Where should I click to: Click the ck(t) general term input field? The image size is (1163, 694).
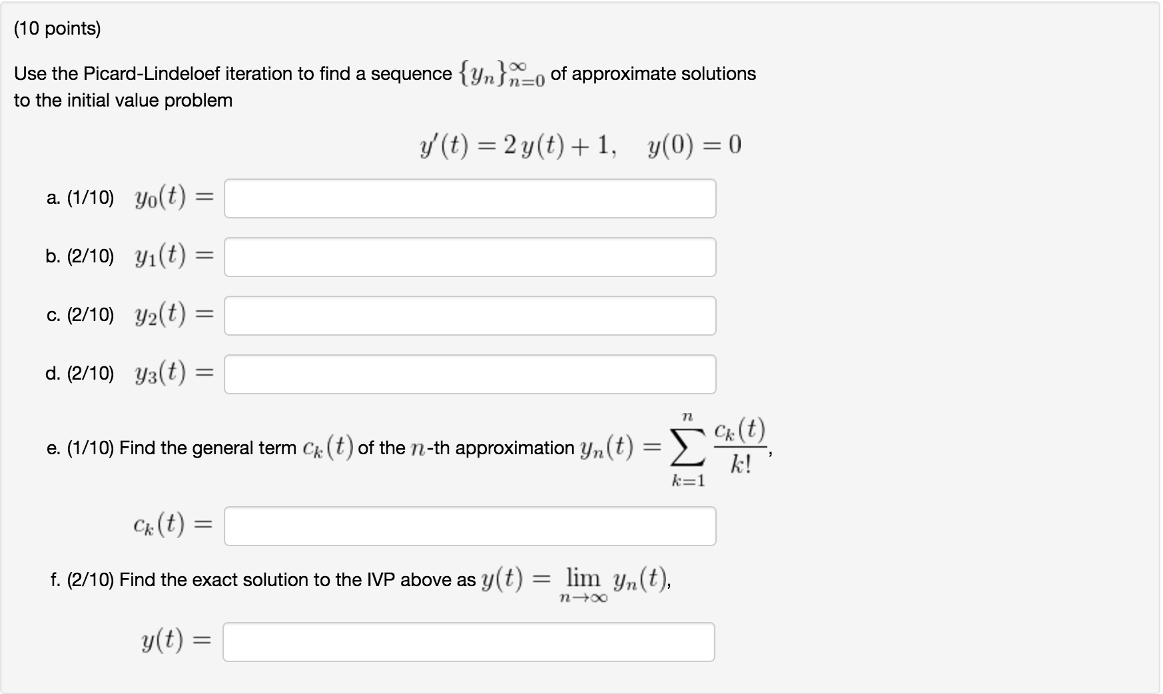tap(470, 526)
